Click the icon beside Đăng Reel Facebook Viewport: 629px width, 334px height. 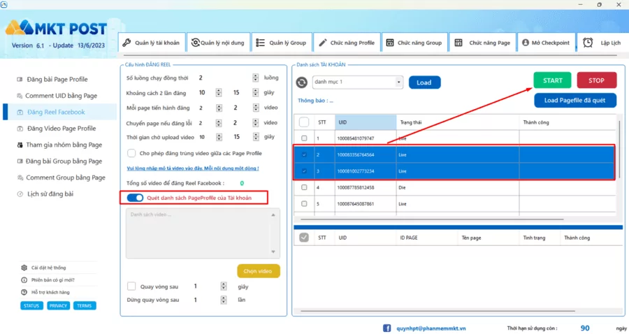(x=20, y=112)
